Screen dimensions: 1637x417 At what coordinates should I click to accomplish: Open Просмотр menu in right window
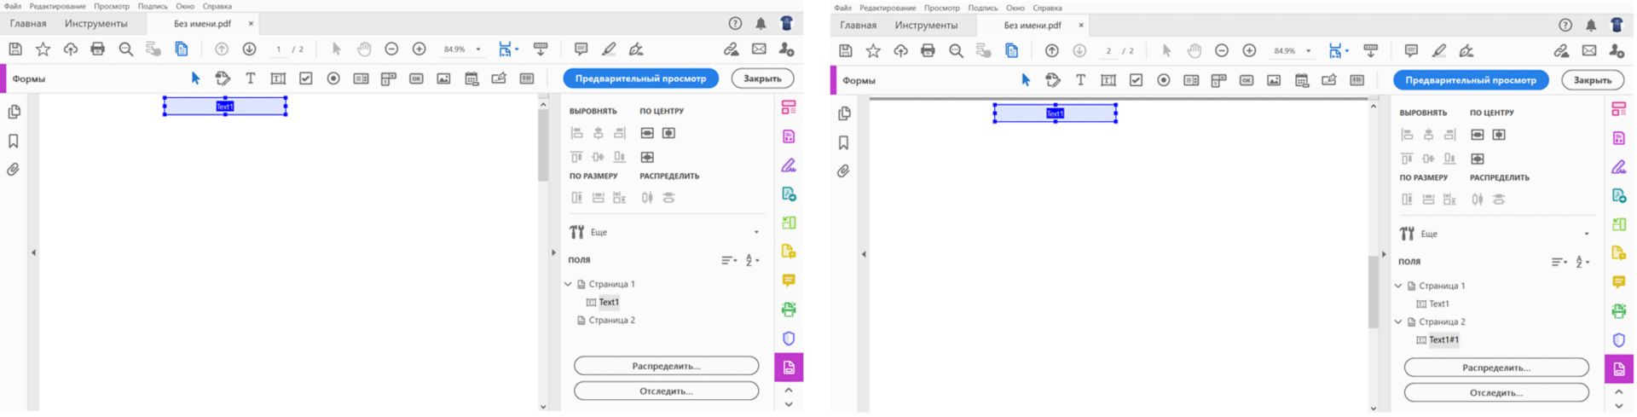tap(941, 8)
